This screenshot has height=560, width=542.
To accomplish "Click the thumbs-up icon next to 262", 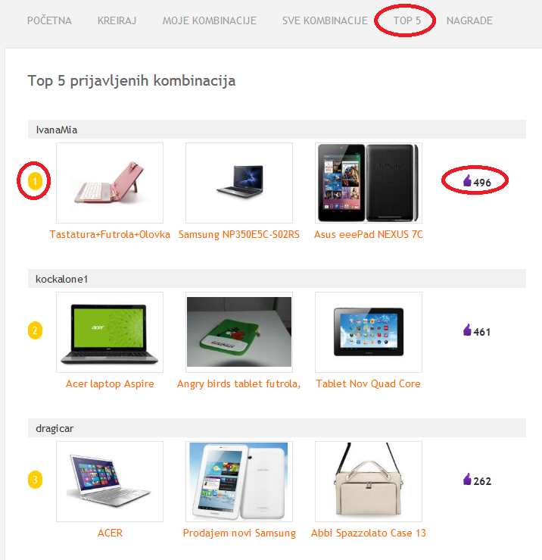I will click(x=467, y=479).
